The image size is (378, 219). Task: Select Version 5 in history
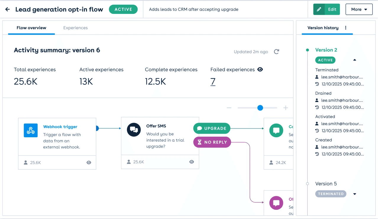(326, 184)
